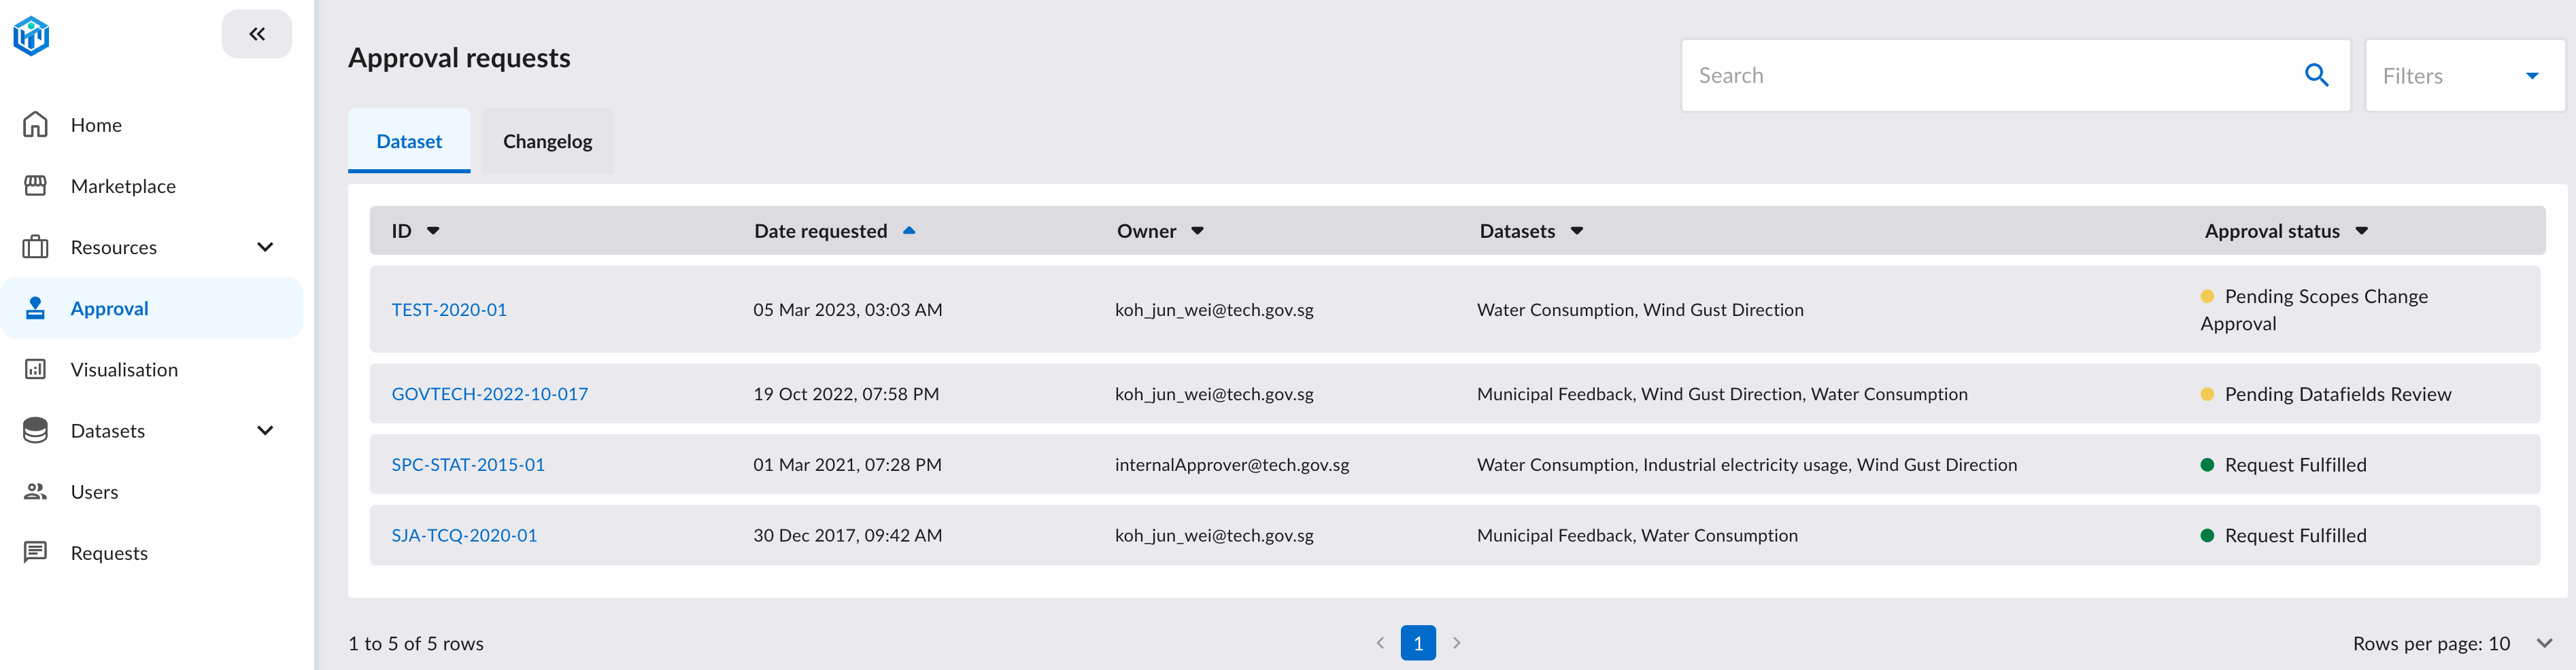Go to previous page arrow
The height and width of the screenshot is (670, 2576).
(x=1380, y=643)
